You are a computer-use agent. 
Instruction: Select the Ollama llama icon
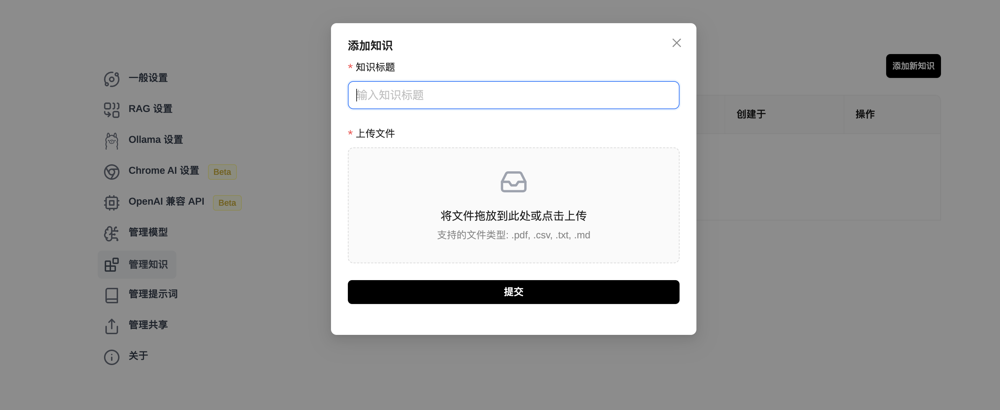(x=111, y=141)
